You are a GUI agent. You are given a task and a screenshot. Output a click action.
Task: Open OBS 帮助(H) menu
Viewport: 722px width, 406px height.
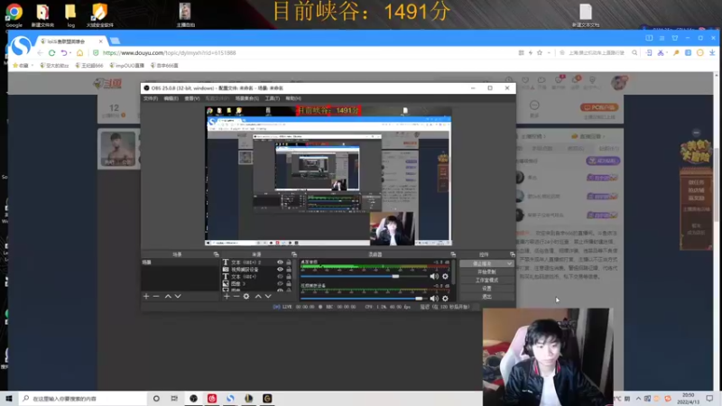tap(293, 98)
